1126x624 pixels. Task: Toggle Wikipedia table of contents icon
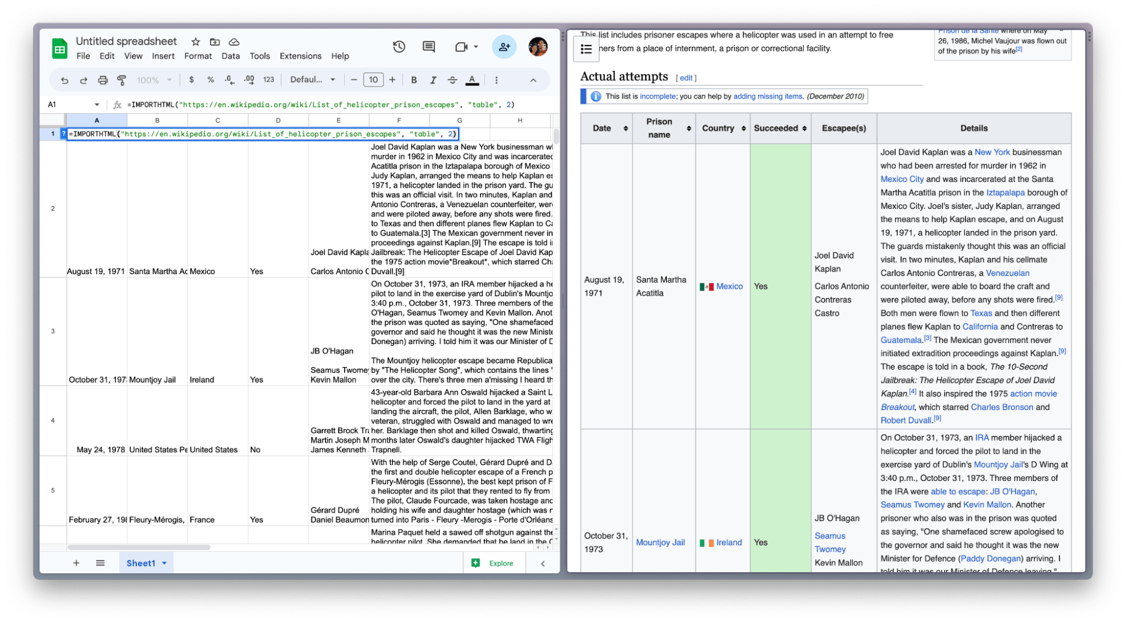pyautogui.click(x=586, y=49)
